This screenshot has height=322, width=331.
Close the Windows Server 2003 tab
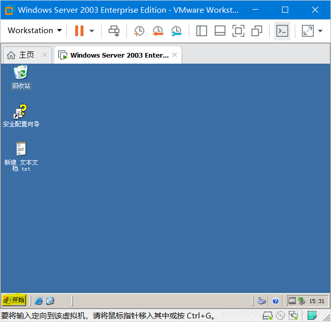[174, 55]
